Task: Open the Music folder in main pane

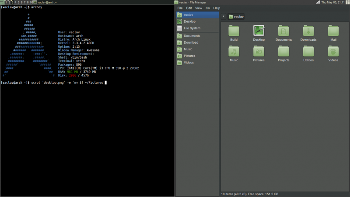Action: click(x=234, y=52)
